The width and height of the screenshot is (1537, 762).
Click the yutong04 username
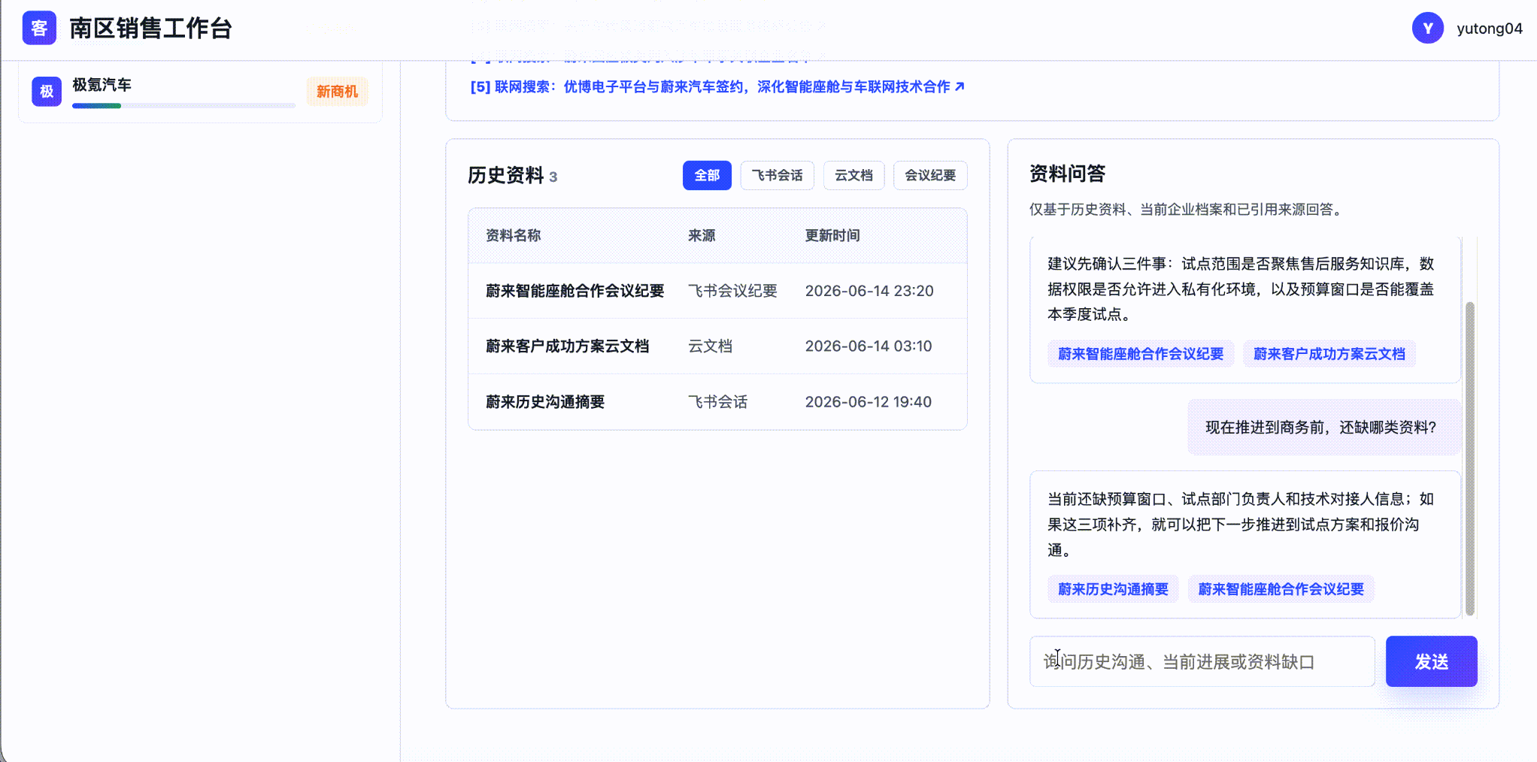click(1489, 29)
